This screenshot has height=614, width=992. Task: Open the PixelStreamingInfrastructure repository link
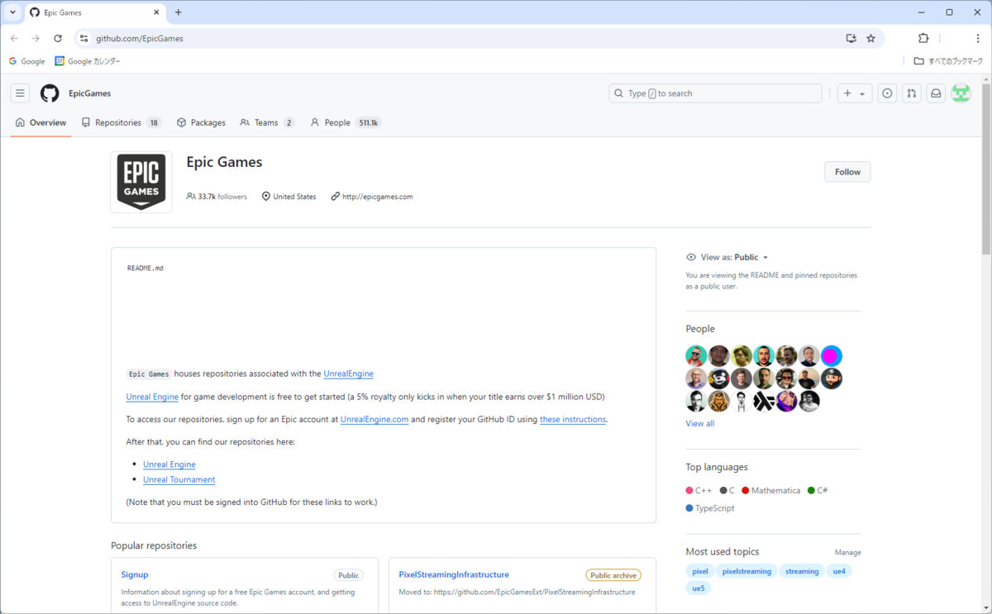[x=454, y=574]
